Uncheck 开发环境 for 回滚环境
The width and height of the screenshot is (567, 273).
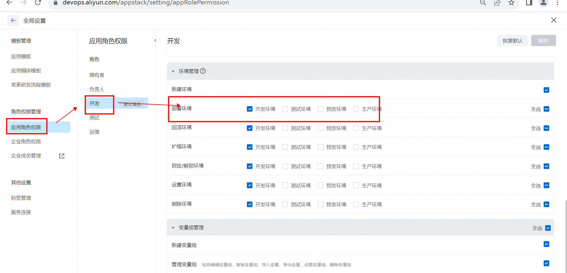[x=250, y=128]
